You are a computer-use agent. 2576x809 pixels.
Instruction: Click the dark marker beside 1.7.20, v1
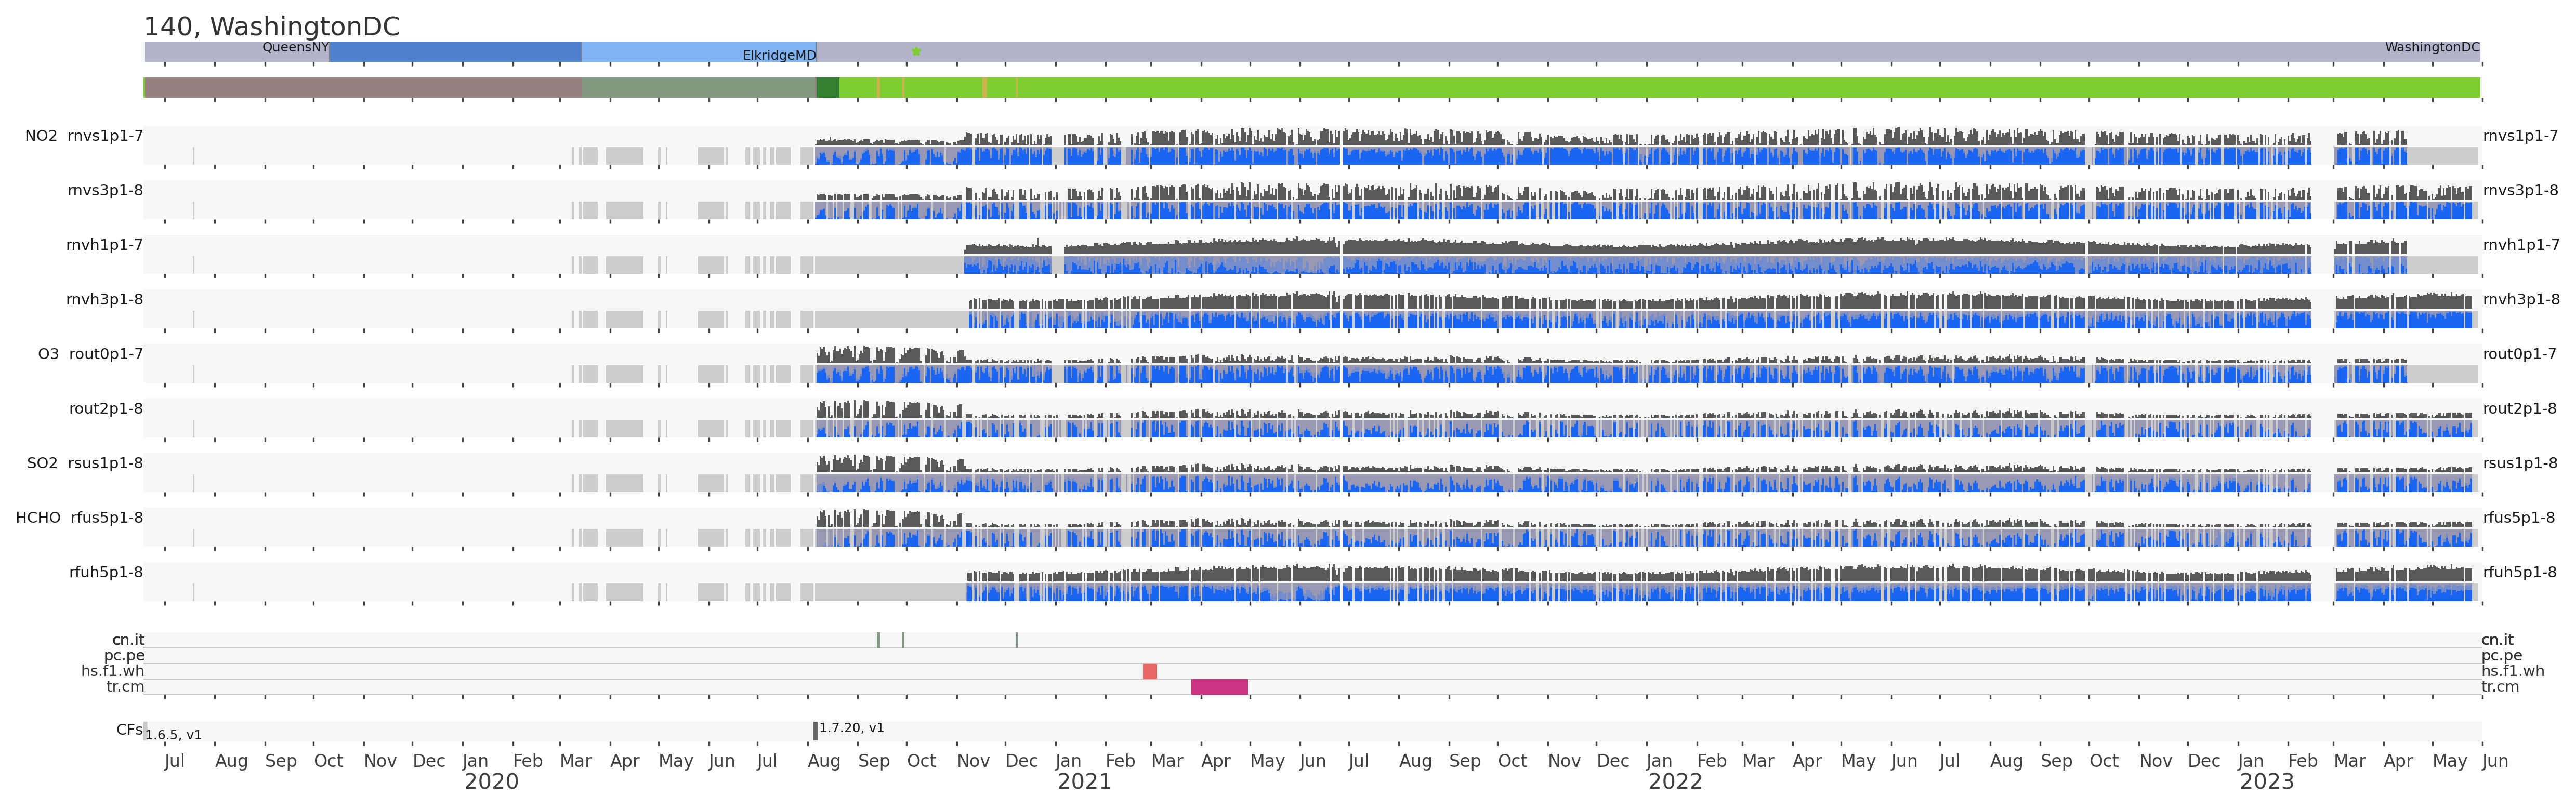pyautogui.click(x=815, y=731)
